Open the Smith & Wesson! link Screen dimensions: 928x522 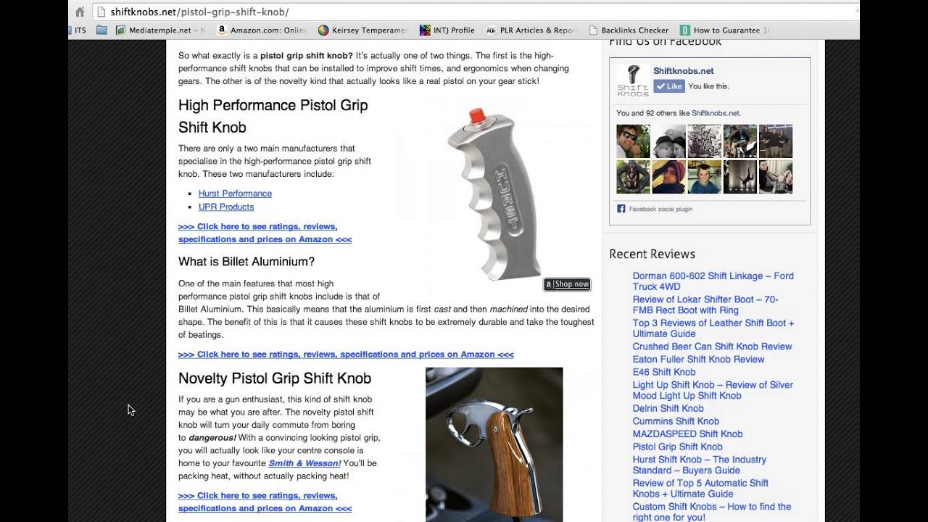tap(304, 463)
